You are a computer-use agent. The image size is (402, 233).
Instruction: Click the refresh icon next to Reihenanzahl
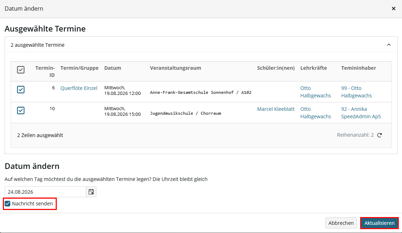pyautogui.click(x=379, y=135)
